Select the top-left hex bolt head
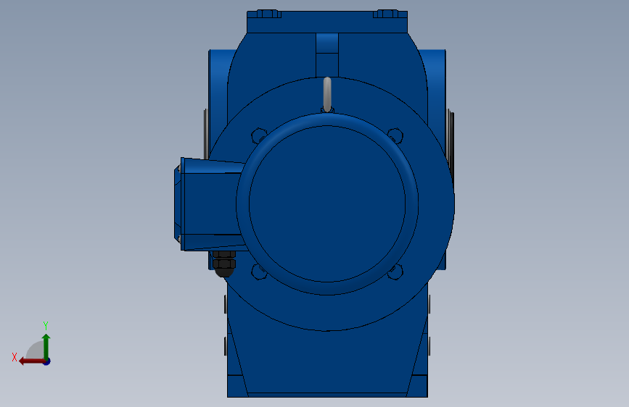Image resolution: width=629 pixels, height=407 pixels. [267, 14]
